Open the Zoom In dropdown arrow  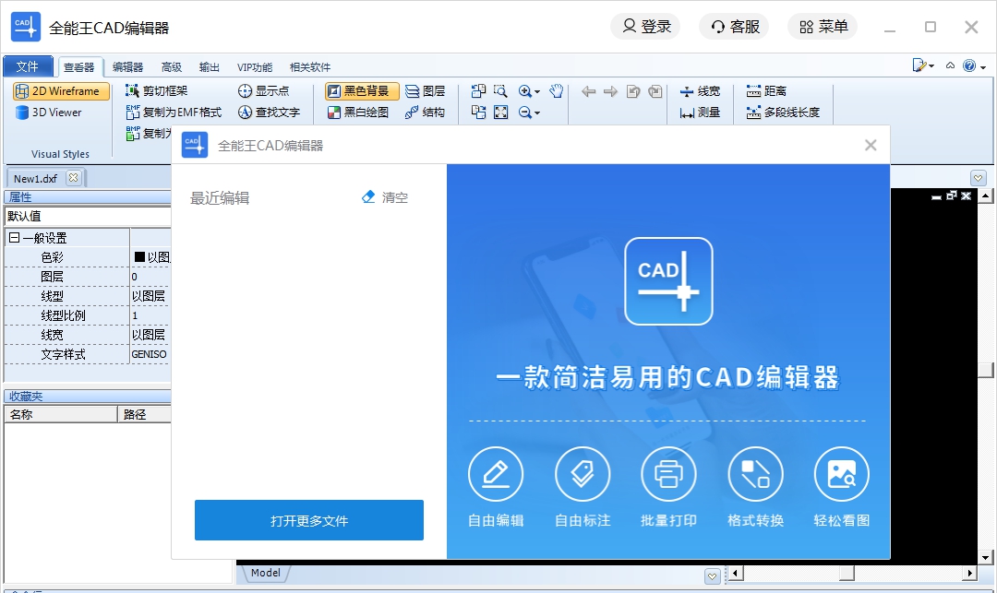point(538,91)
